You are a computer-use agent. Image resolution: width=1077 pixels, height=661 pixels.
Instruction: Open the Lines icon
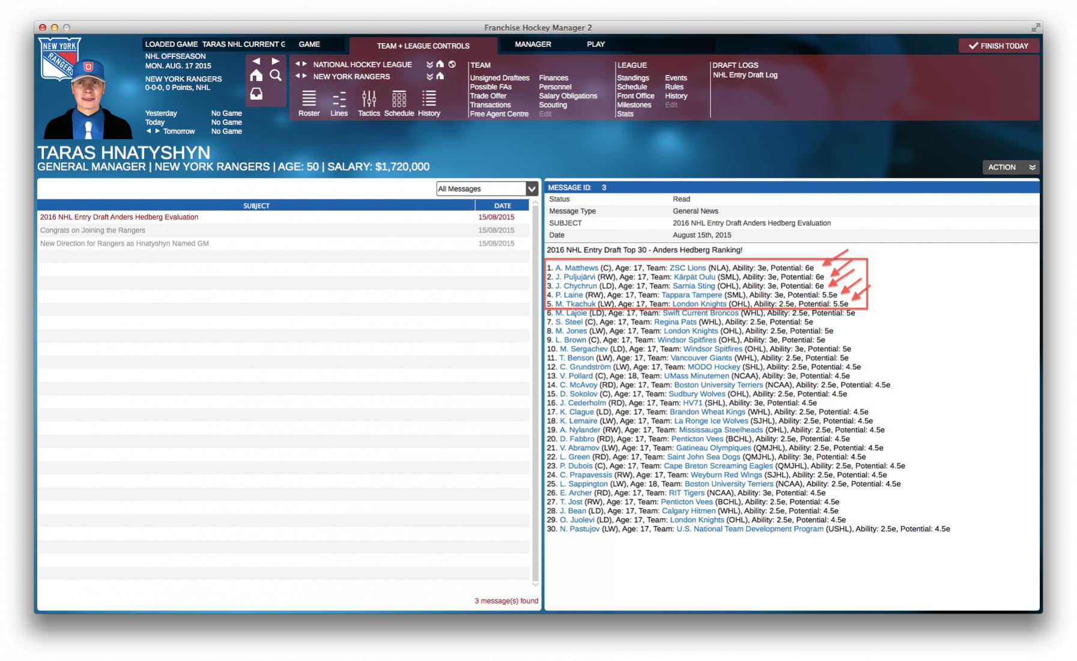(339, 98)
